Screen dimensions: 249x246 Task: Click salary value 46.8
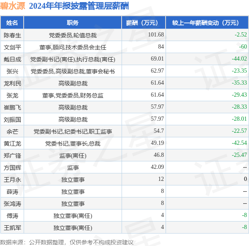pyautogui.click(x=159, y=155)
